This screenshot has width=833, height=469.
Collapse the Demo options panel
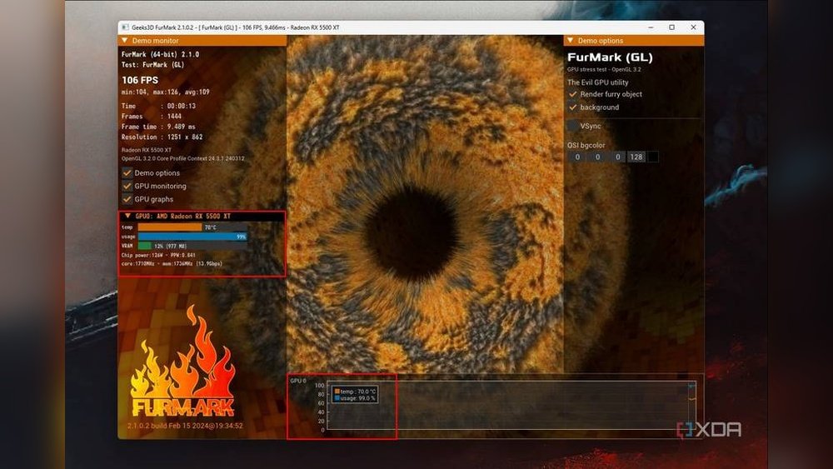[x=571, y=40]
